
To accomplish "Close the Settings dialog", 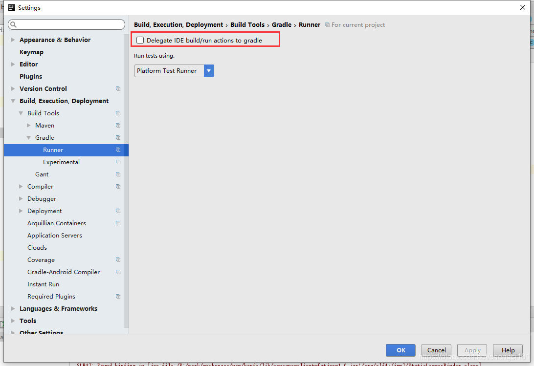I will click(523, 7).
